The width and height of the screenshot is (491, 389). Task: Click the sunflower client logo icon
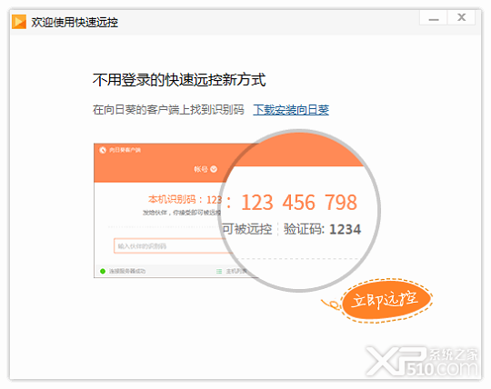(103, 150)
